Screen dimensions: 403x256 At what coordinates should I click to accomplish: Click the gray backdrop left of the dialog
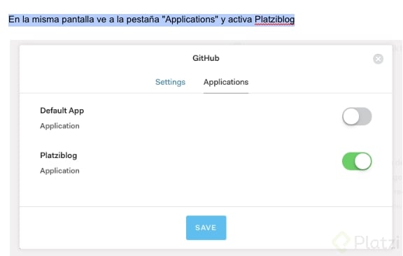pos(15,146)
